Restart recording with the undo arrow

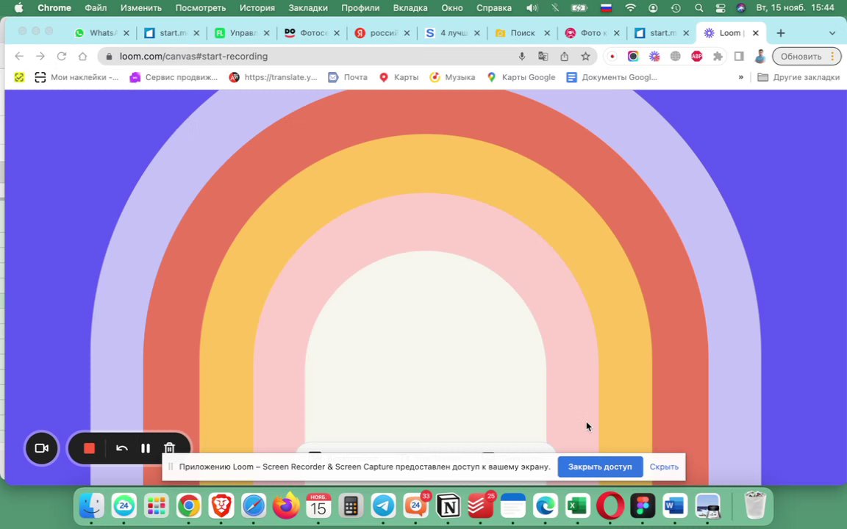(x=121, y=448)
